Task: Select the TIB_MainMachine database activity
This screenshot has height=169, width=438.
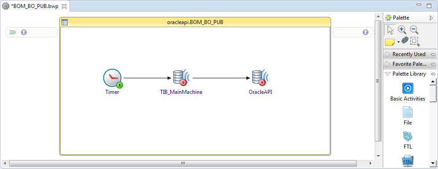Action: pos(181,77)
